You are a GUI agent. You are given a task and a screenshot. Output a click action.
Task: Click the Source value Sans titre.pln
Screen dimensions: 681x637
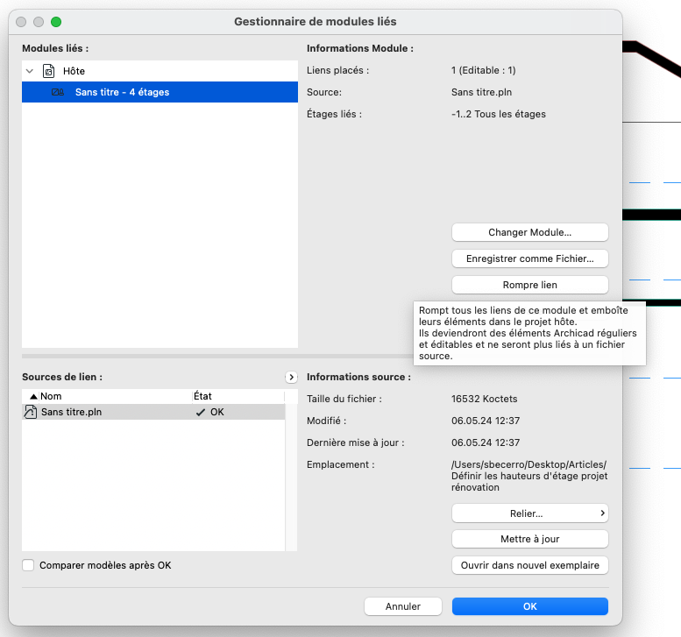point(482,92)
